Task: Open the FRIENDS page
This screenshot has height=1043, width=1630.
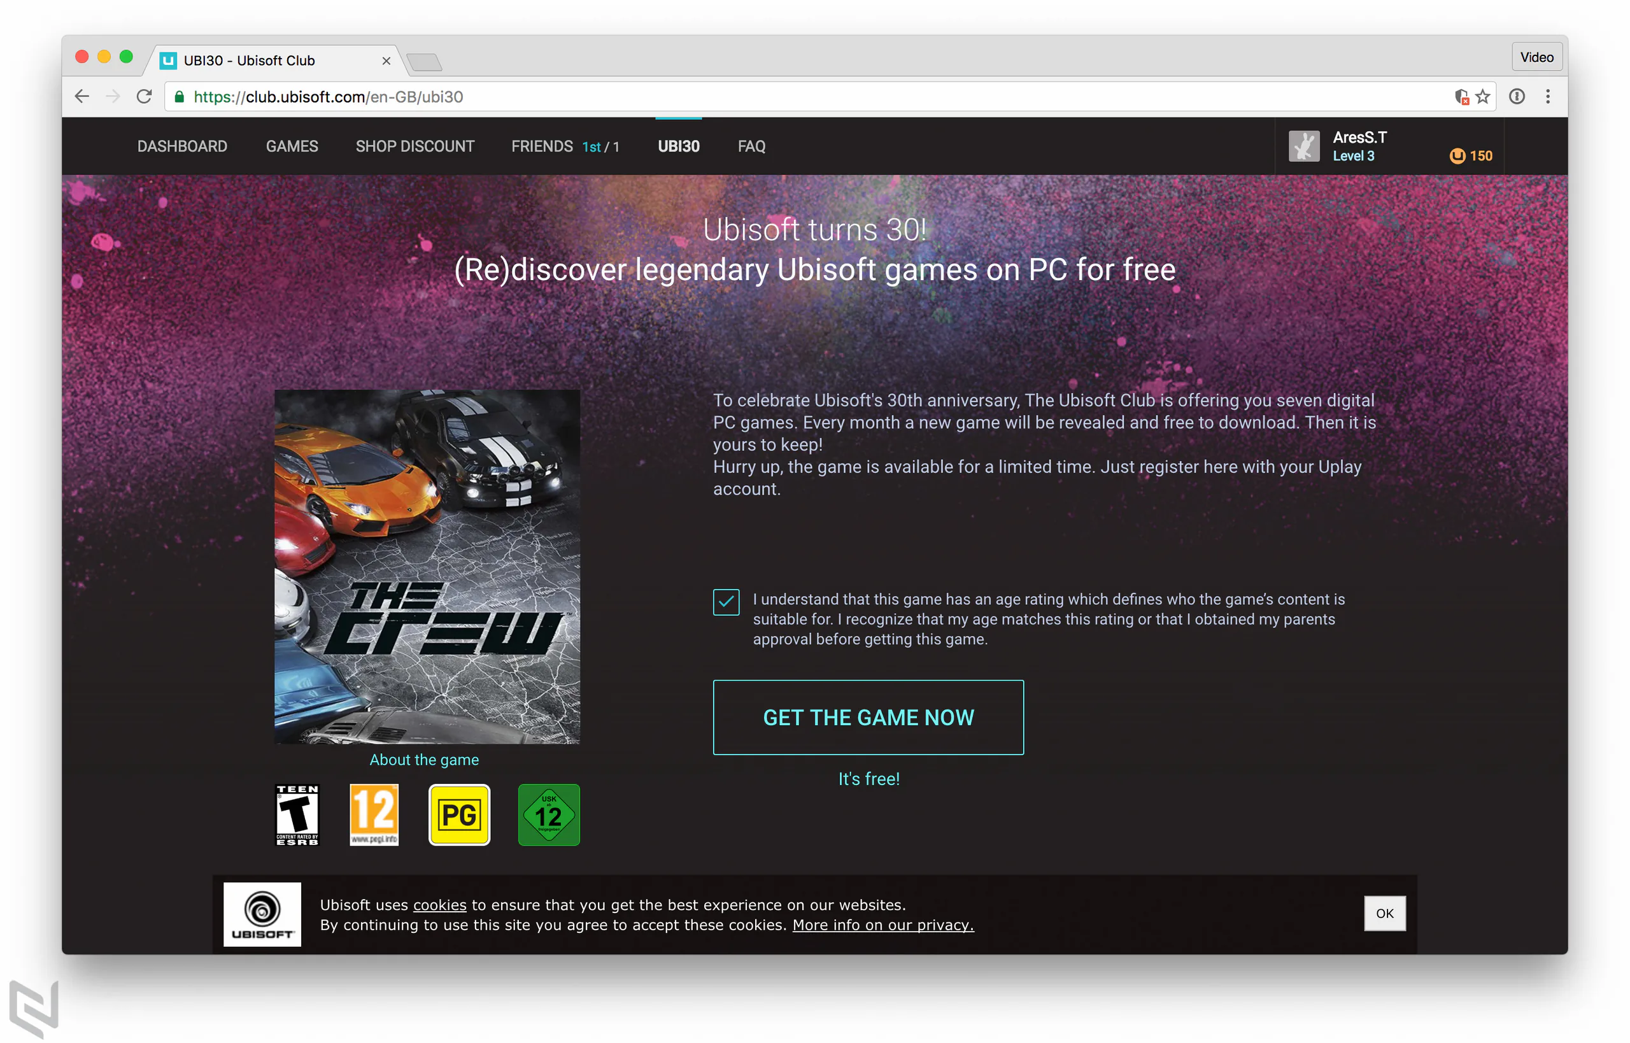Action: (x=542, y=146)
